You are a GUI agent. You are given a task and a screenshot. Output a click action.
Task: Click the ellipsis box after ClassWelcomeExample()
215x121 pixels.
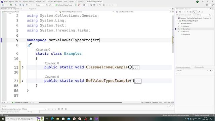[x=136, y=68]
